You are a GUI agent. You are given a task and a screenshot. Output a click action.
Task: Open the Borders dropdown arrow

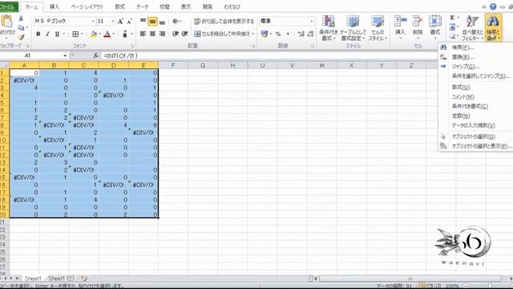[82, 34]
